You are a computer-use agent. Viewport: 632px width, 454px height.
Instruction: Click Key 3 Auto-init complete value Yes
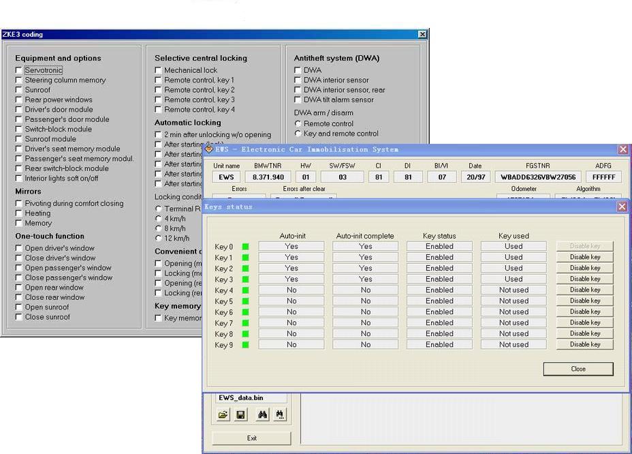point(366,279)
